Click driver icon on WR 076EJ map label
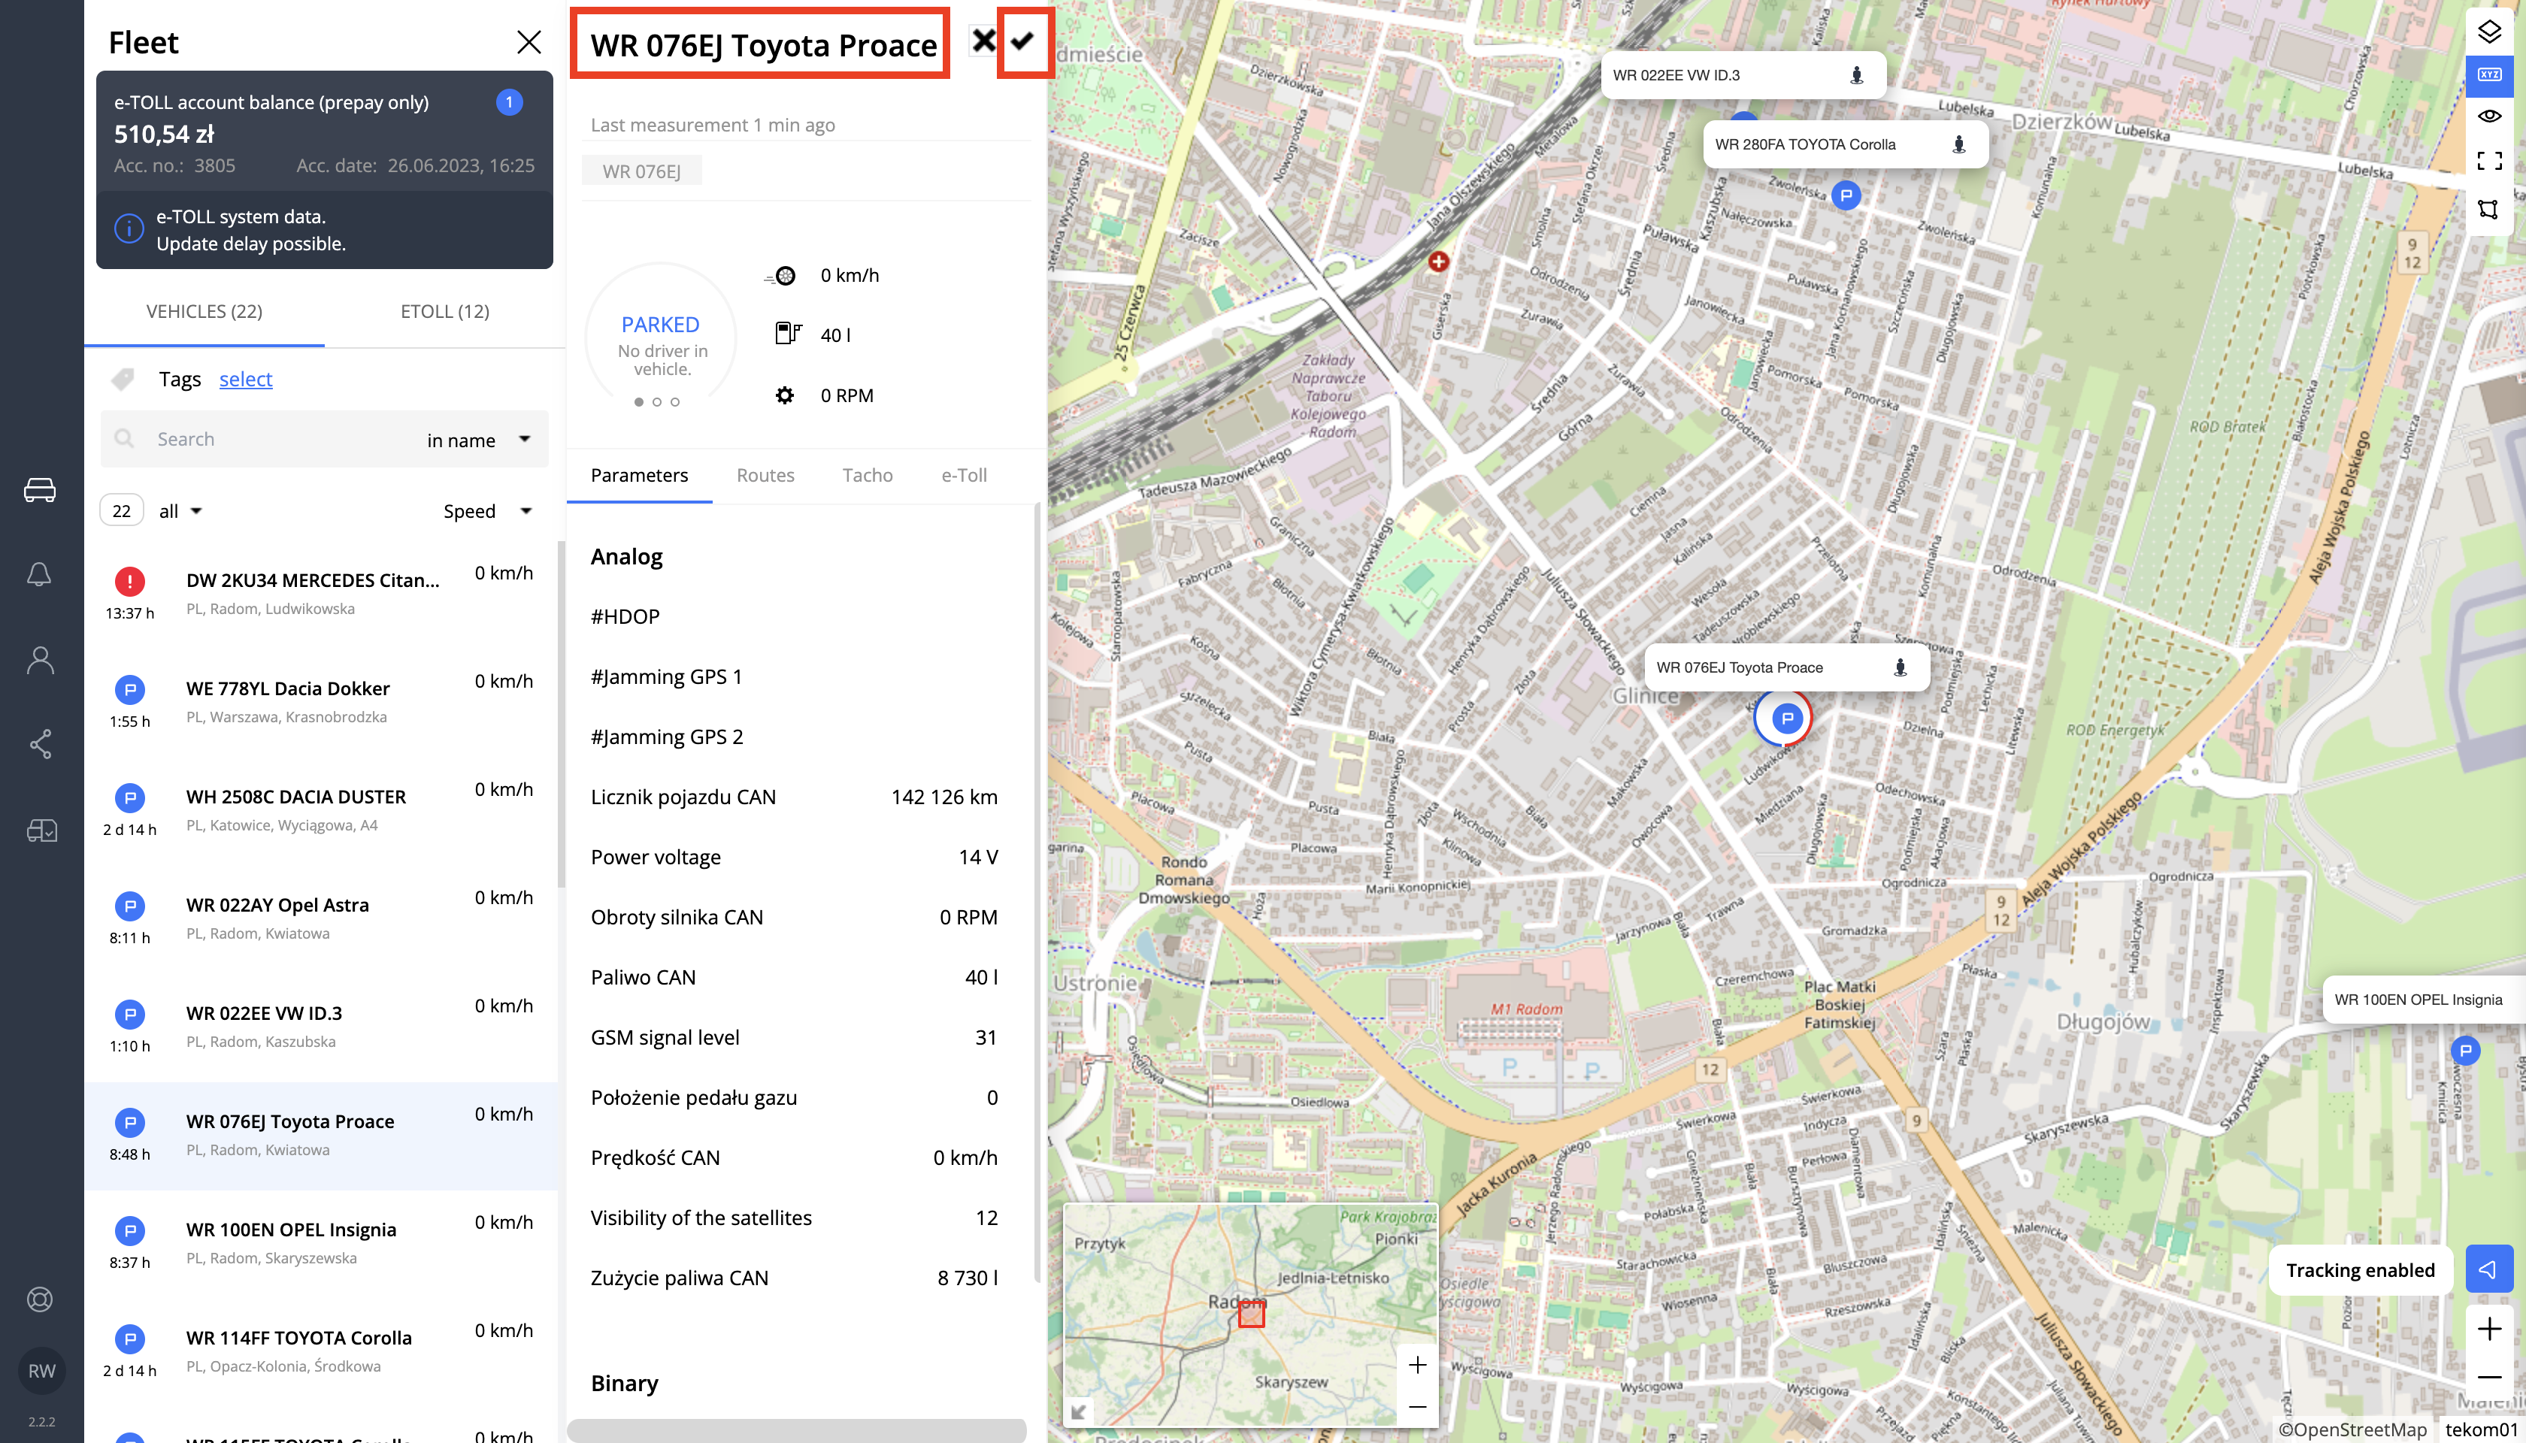The image size is (2526, 1443). (1901, 668)
